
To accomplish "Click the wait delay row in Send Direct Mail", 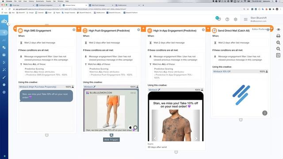I will [x=241, y=43].
